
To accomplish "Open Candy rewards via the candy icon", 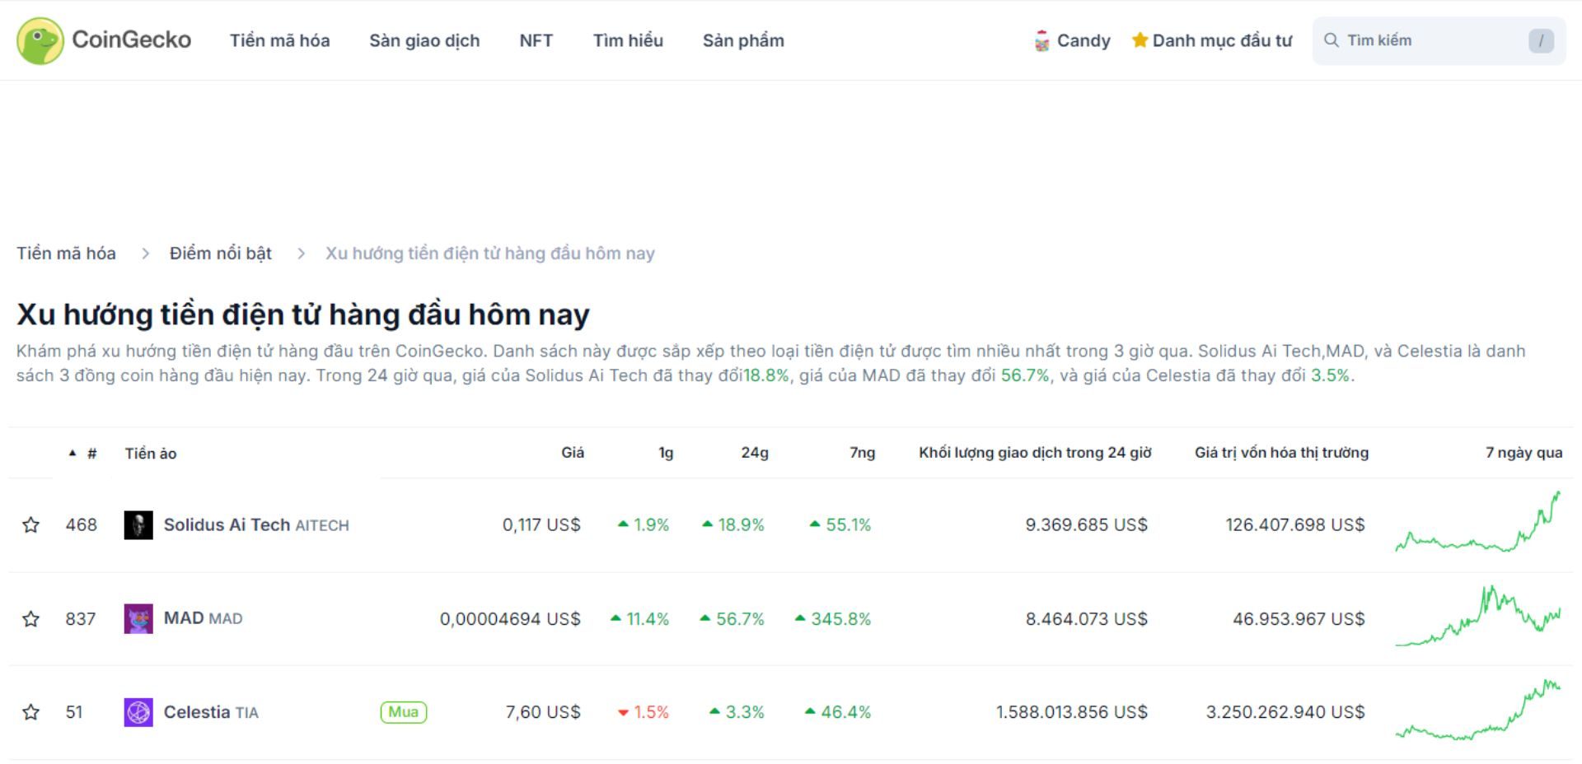I will coord(1041,40).
